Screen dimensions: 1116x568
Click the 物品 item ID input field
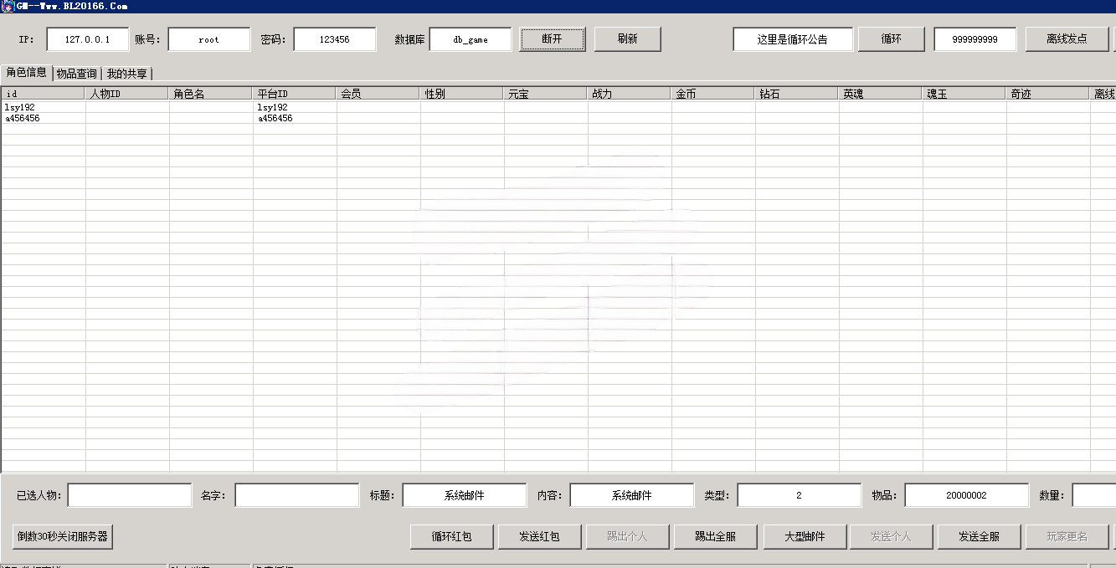tap(968, 495)
